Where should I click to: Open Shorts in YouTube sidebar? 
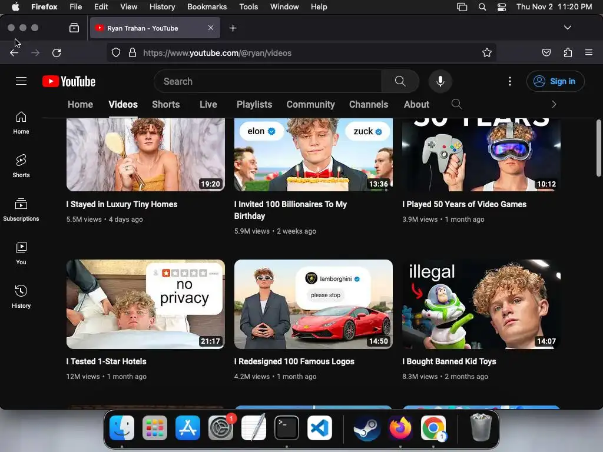pyautogui.click(x=21, y=167)
